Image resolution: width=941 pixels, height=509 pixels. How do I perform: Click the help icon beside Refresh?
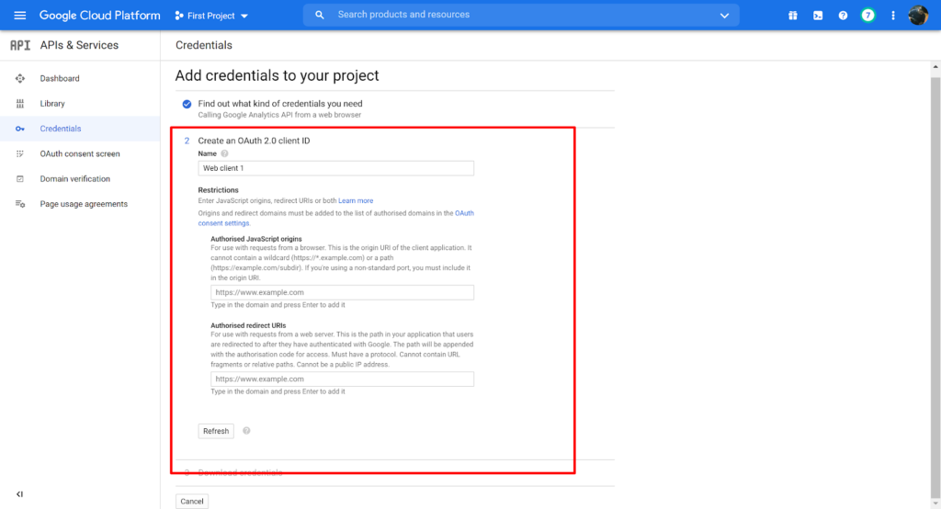click(x=246, y=431)
